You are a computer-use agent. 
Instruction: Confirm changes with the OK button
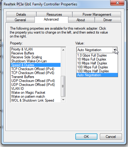point(86,137)
